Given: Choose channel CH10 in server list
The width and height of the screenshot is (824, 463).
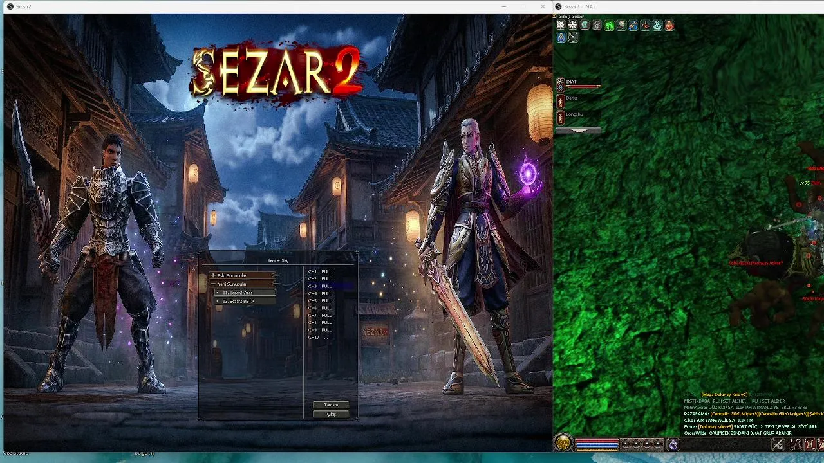Looking at the screenshot, I should (318, 337).
